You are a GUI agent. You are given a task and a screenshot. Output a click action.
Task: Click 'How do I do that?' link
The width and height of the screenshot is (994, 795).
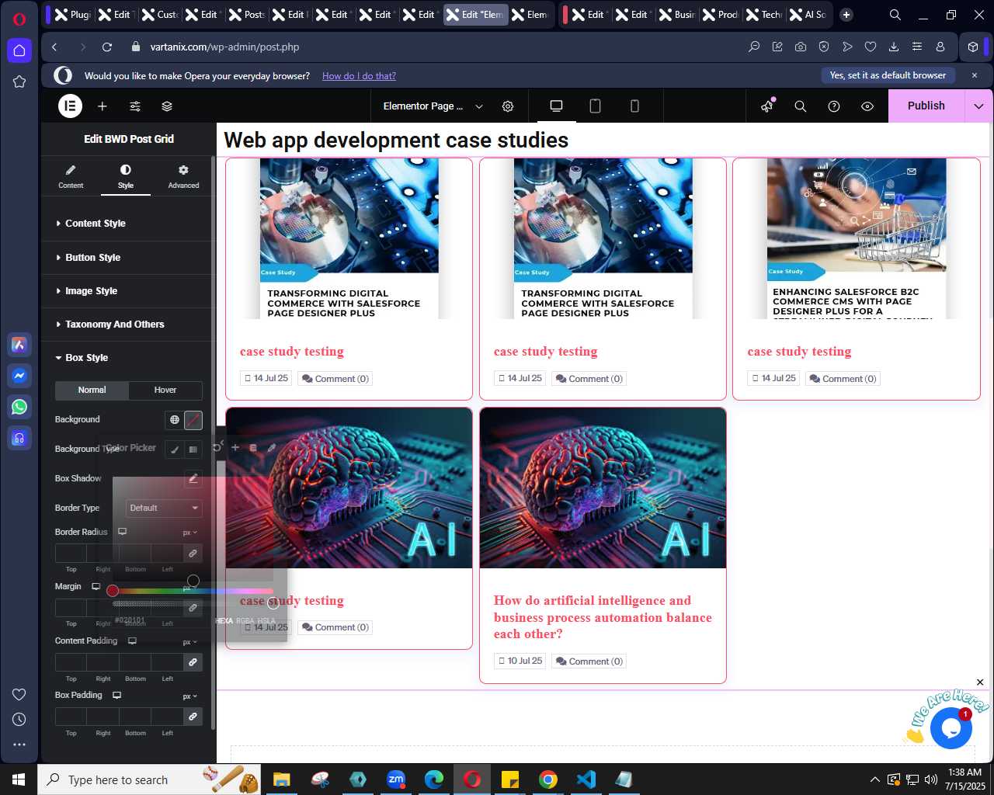click(x=359, y=76)
